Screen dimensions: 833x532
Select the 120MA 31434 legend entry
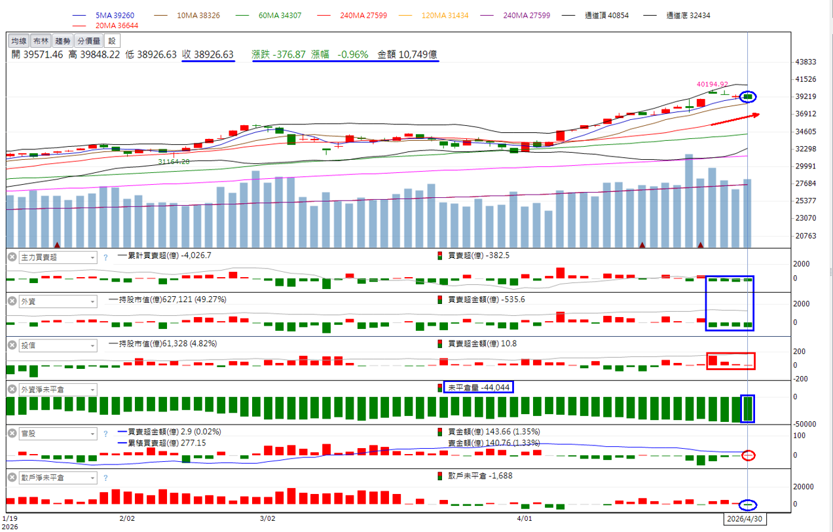433,14
